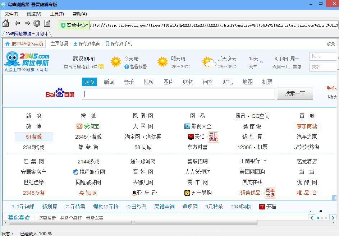
Task: Click the Baidu search input box
Action: click(178, 94)
